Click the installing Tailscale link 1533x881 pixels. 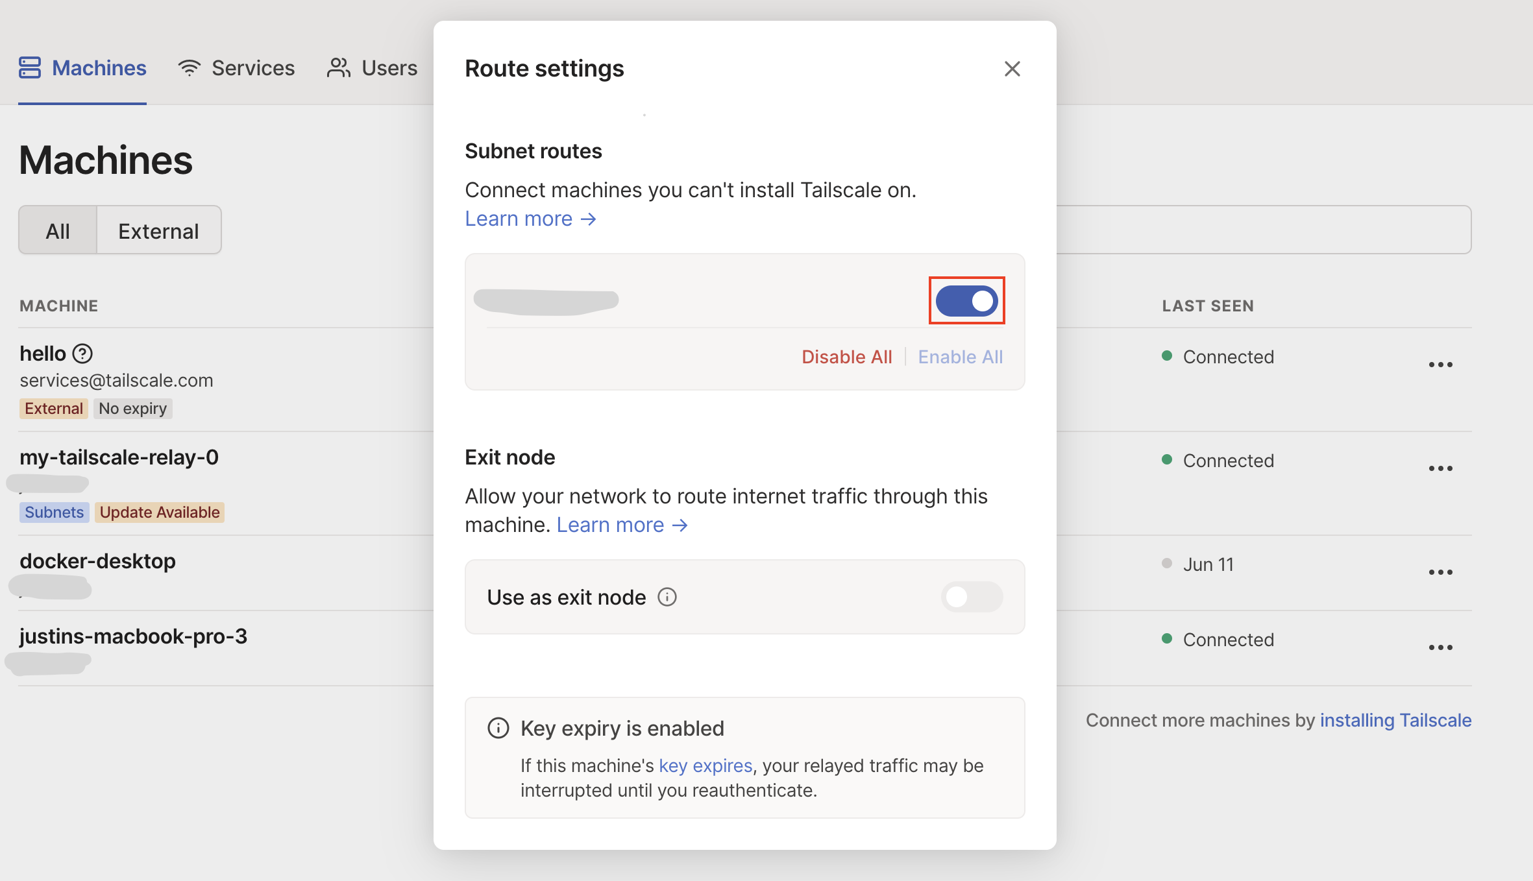[x=1395, y=720]
